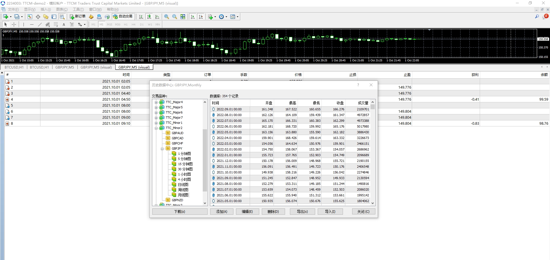The width and height of the screenshot is (550, 260).
Task: Click the 下载(o) download button
Action: tap(180, 212)
